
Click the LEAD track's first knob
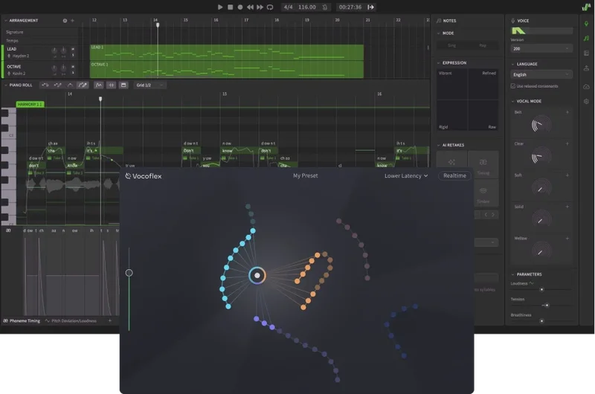pos(54,51)
